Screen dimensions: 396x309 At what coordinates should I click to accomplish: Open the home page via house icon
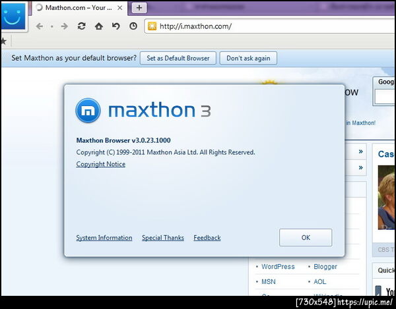[x=99, y=26]
